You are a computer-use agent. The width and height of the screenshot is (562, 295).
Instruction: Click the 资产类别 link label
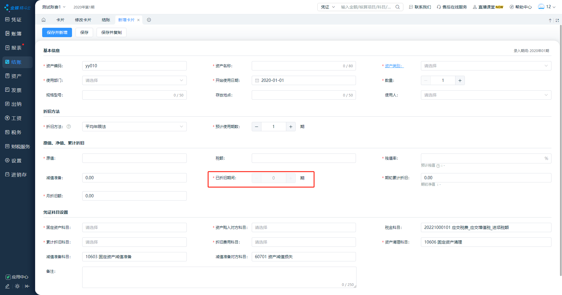tap(394, 66)
